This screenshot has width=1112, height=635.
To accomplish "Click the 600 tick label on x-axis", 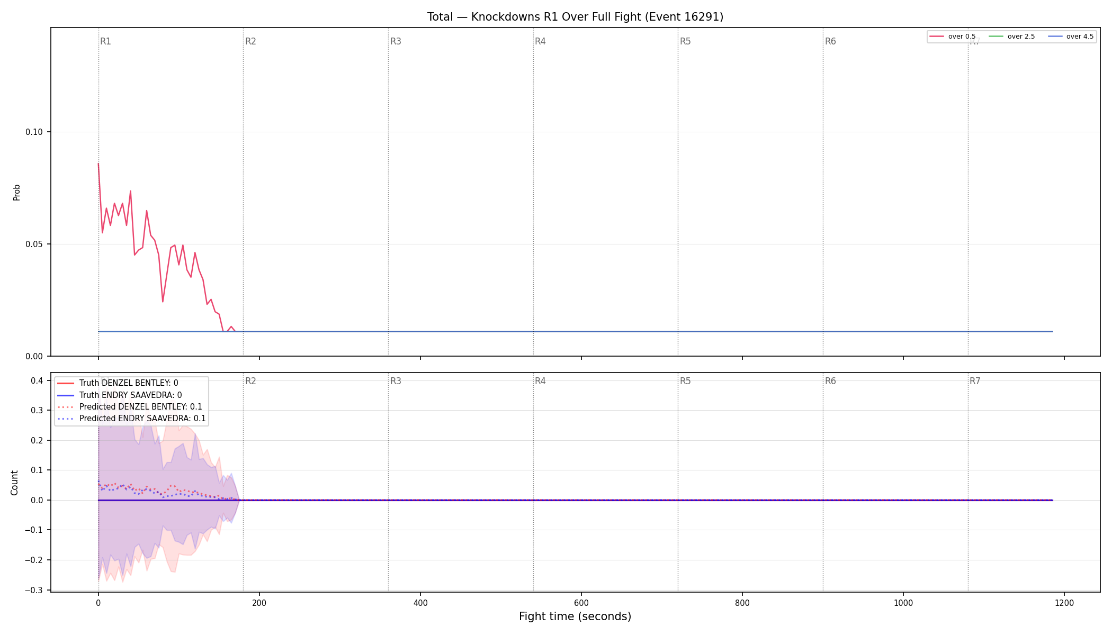I will tap(581, 603).
